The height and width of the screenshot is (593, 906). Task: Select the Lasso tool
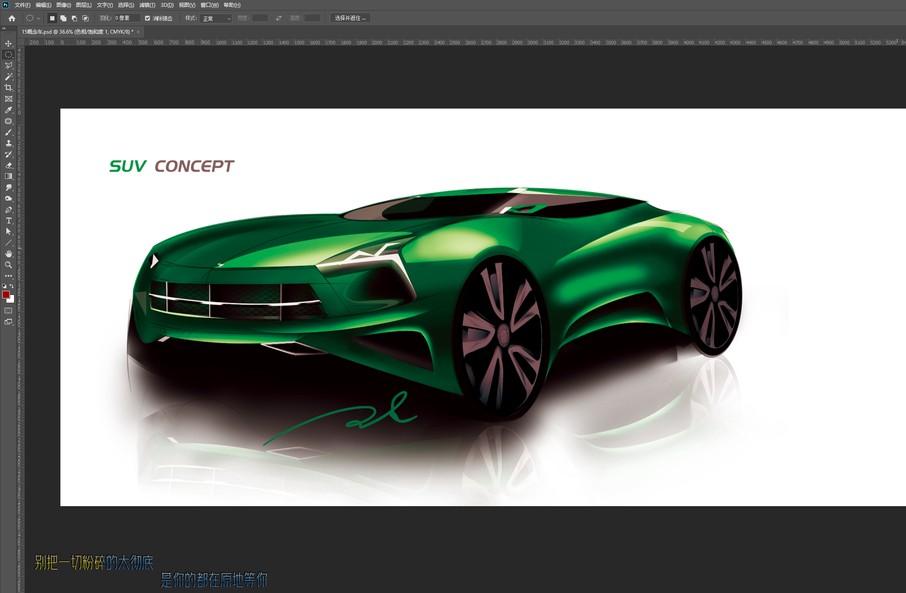(9, 66)
